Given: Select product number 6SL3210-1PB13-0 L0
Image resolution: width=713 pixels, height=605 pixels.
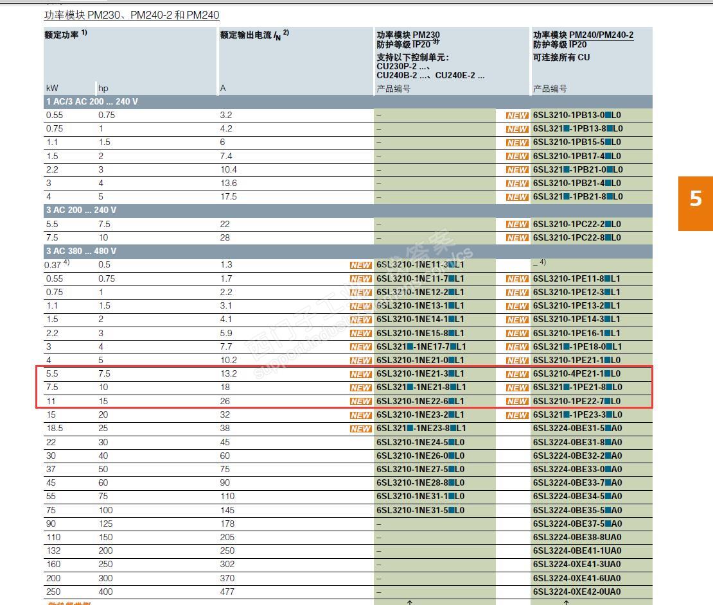Looking at the screenshot, I should (577, 115).
